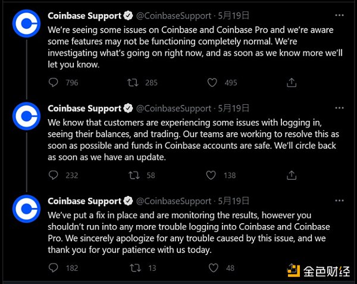Viewport: 357px width, 284px height.
Task: Open Coinbase Support name on first tweet
Action: point(84,15)
